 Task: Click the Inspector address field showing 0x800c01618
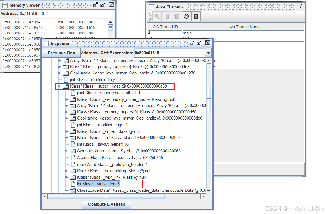[x=169, y=53]
